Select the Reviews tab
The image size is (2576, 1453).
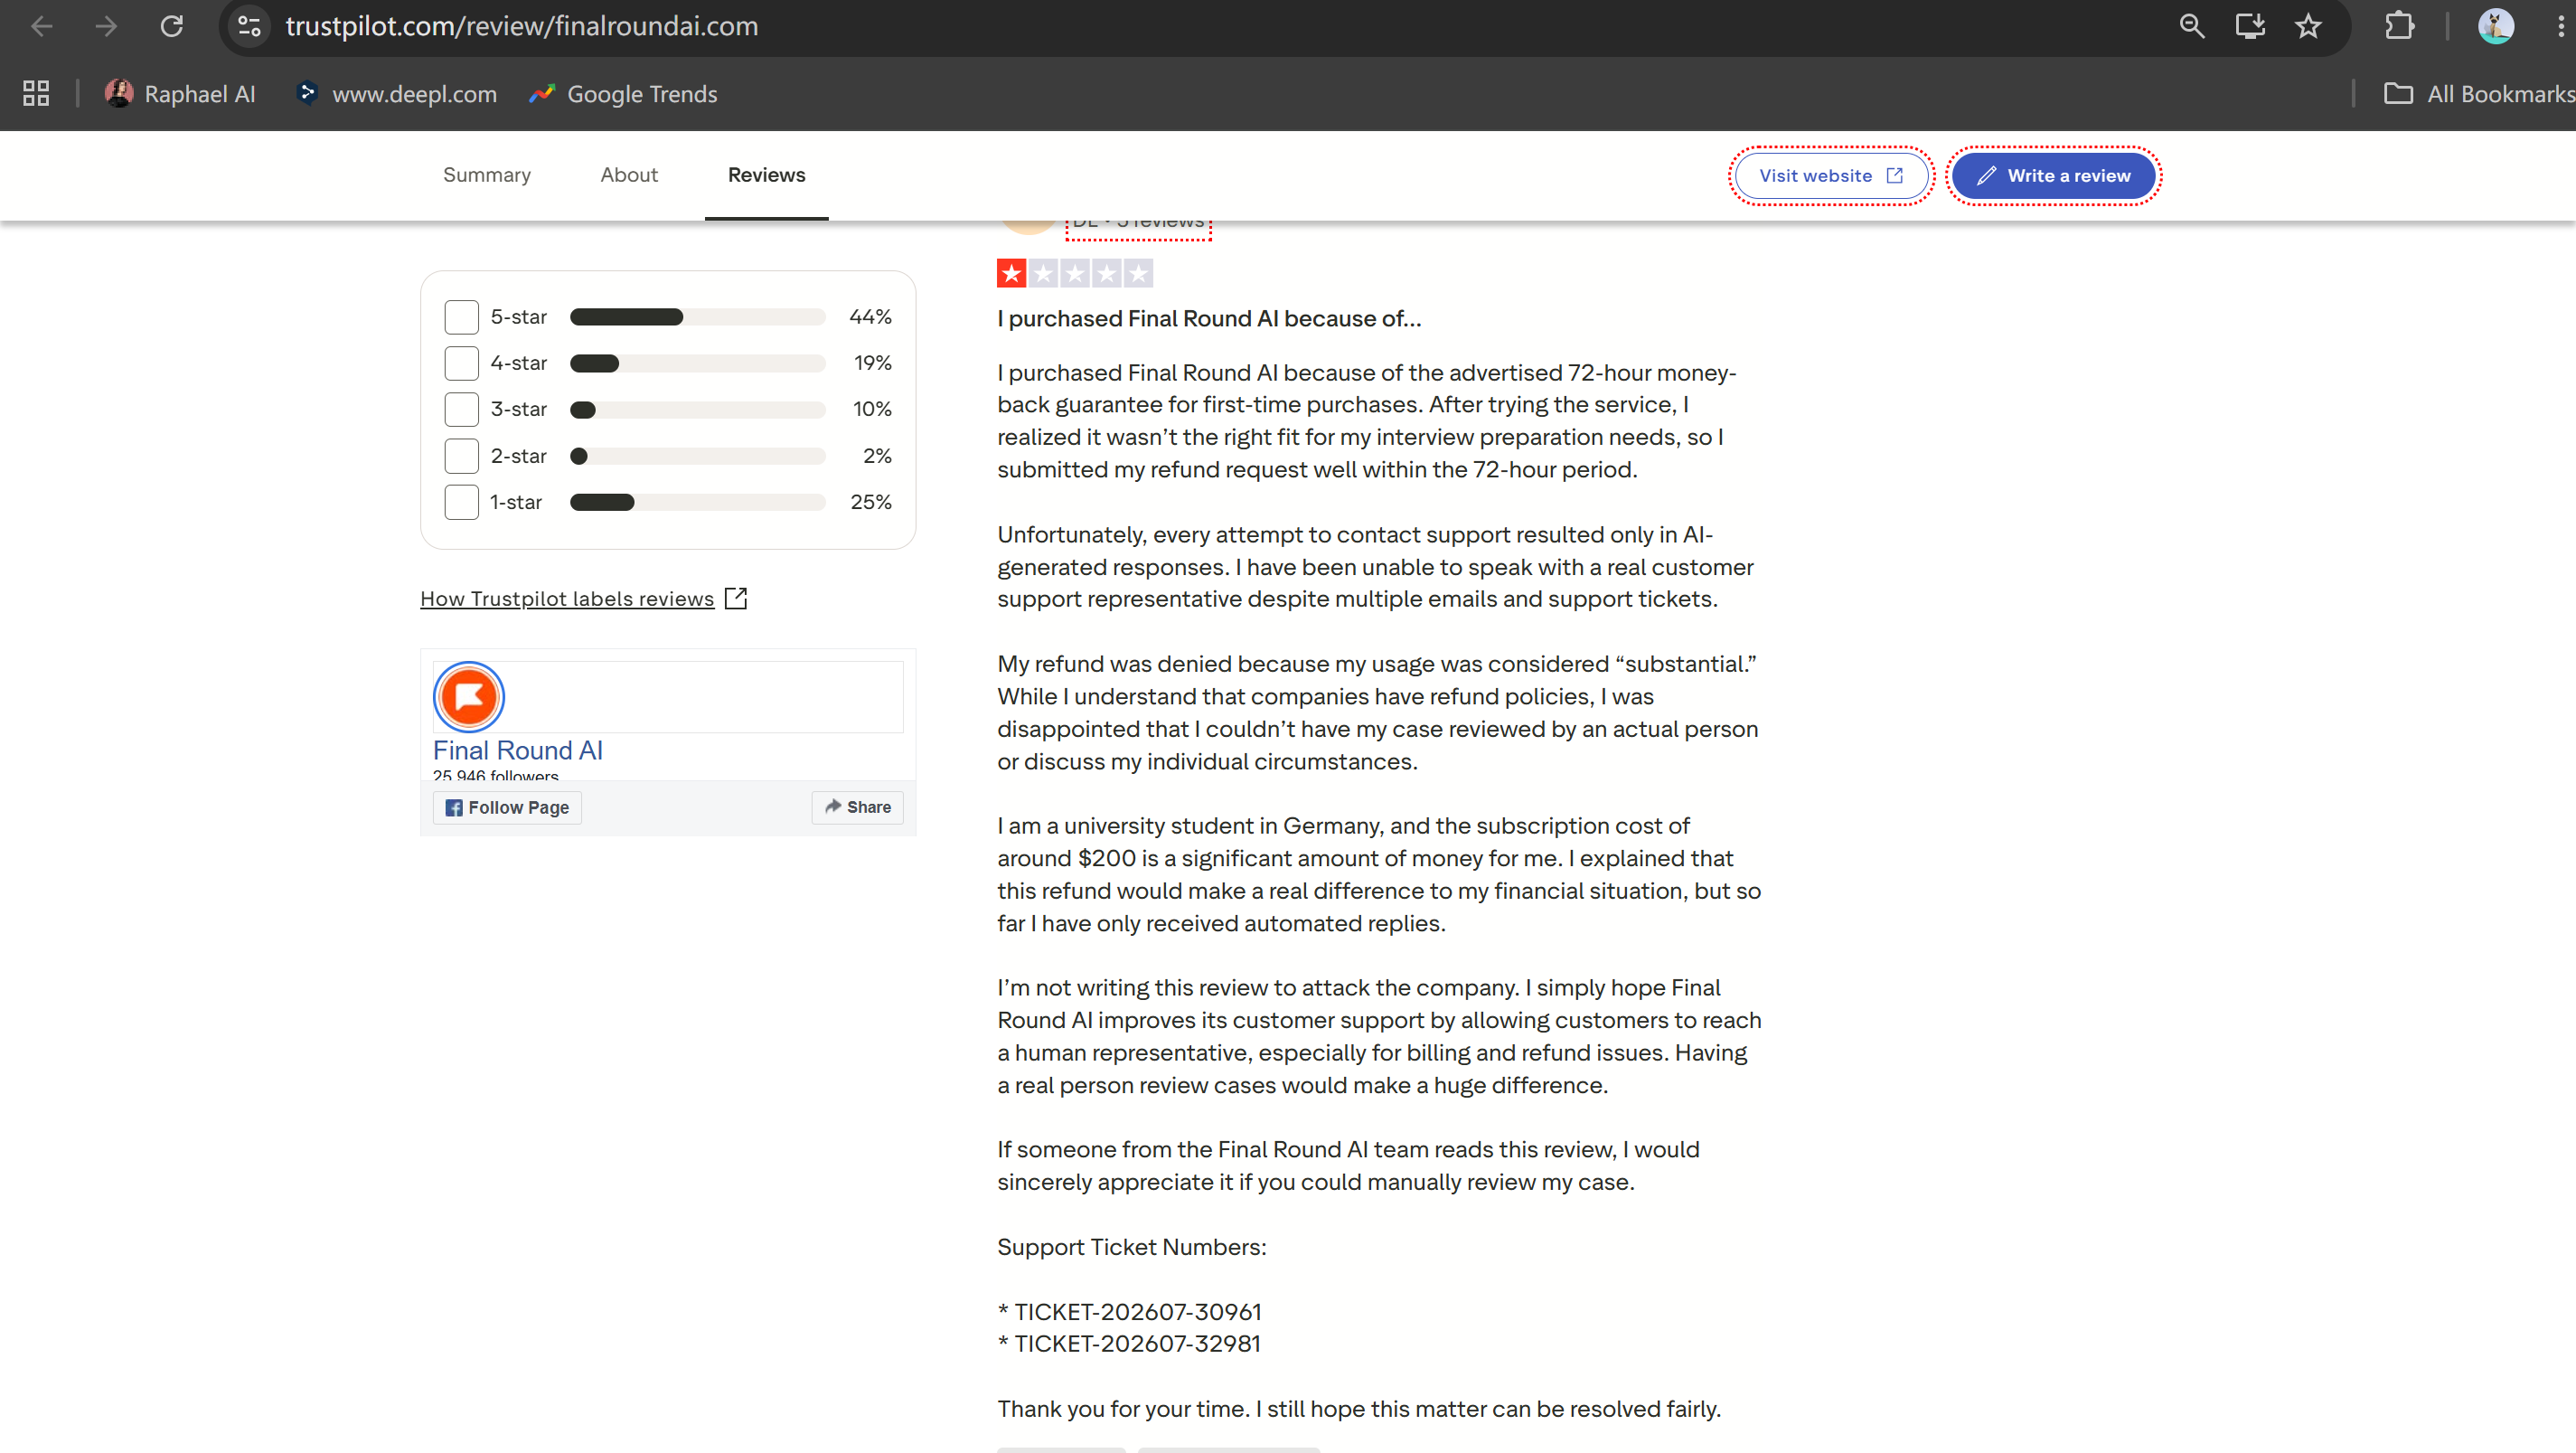766,175
